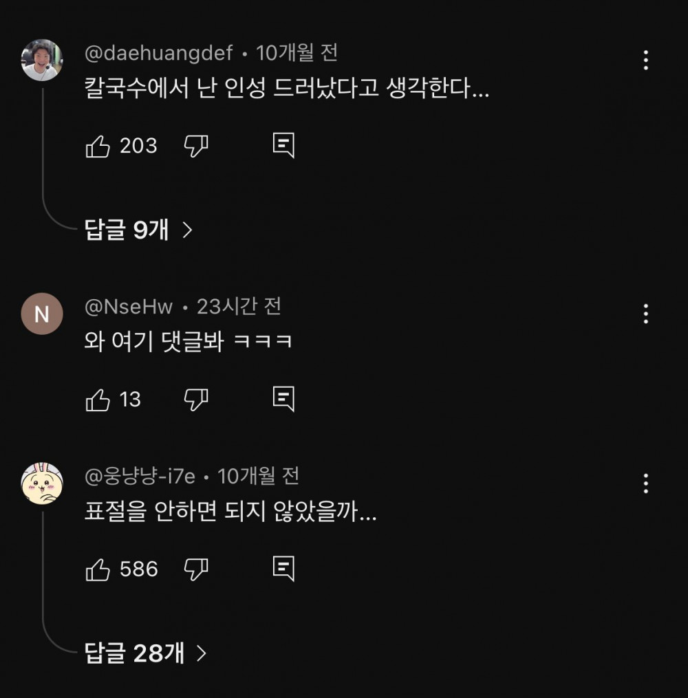This screenshot has width=688, height=698.
Task: Like the @웅냥냥-i7e comment
Action: pos(98,569)
